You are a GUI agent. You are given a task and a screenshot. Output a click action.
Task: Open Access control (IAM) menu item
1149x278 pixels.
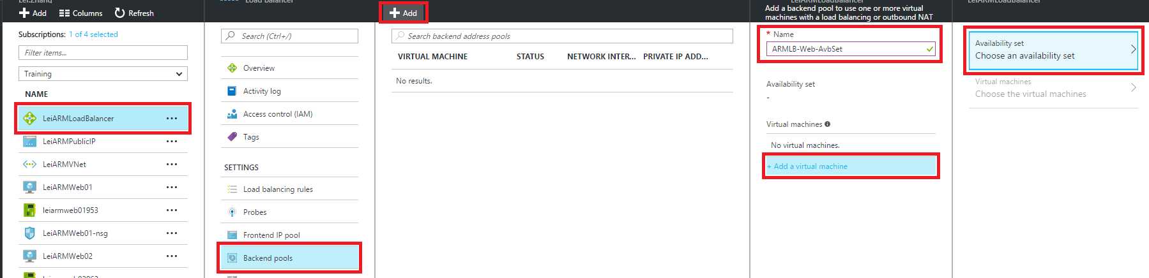(289, 114)
